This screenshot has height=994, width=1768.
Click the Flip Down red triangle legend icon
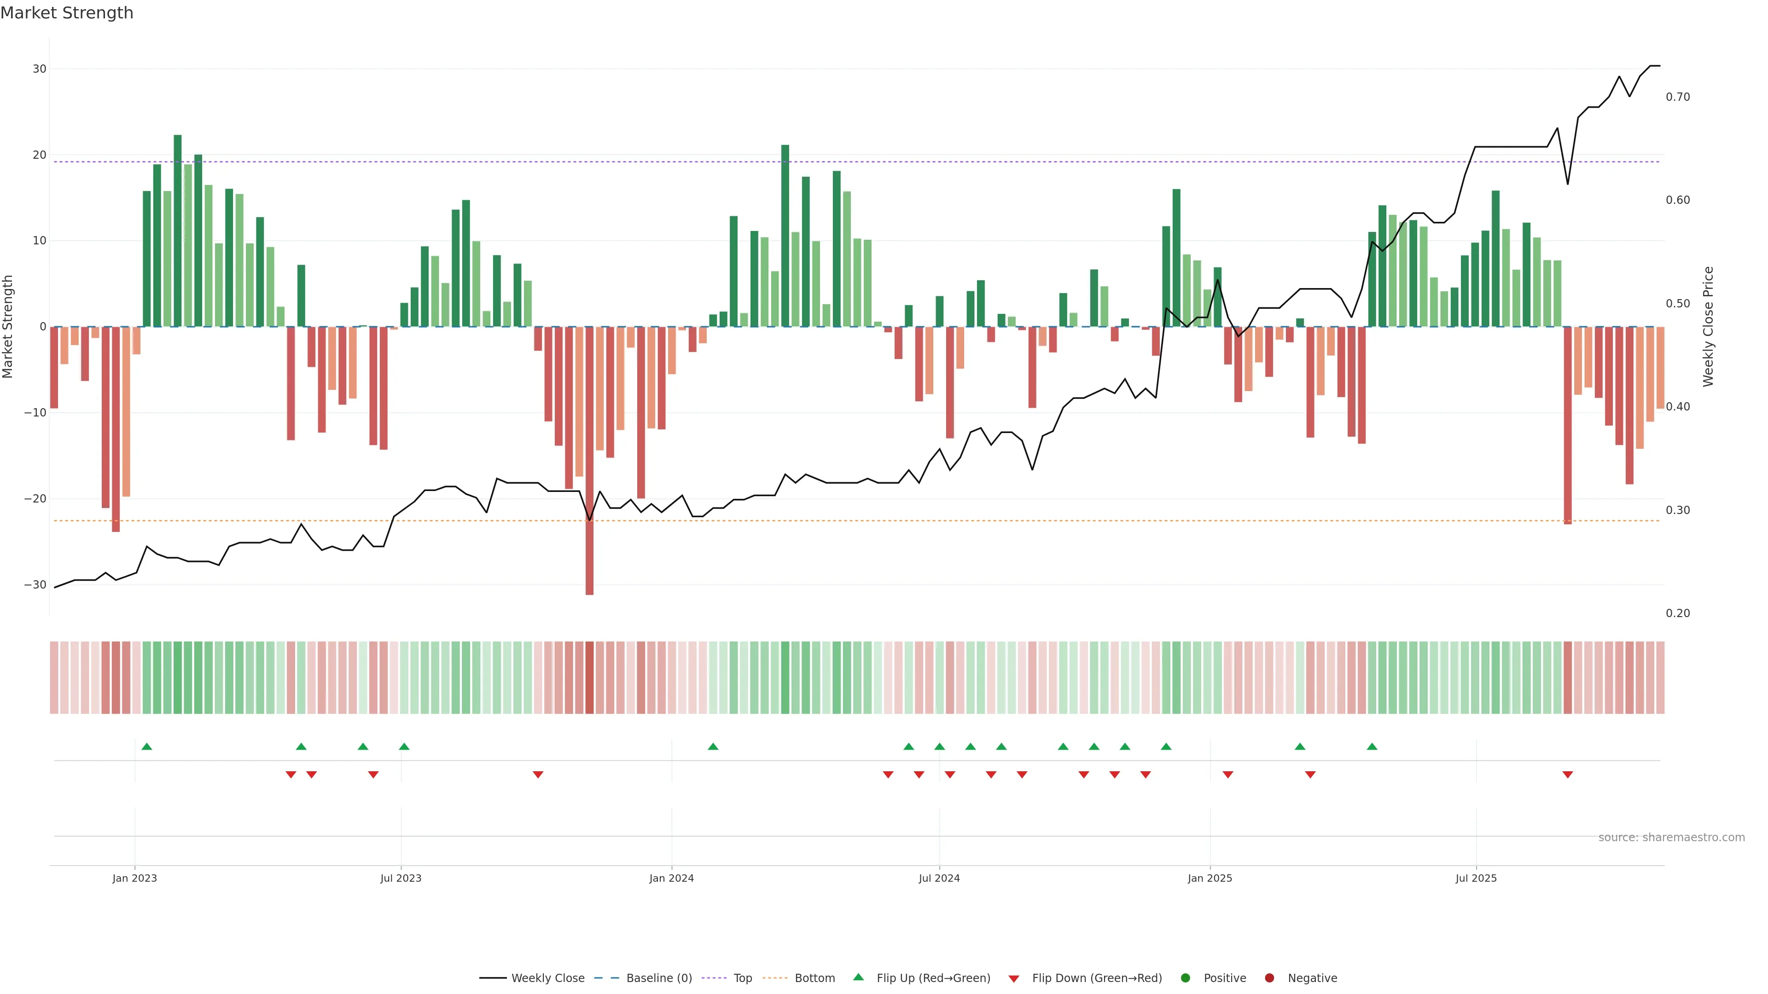[x=1014, y=979]
